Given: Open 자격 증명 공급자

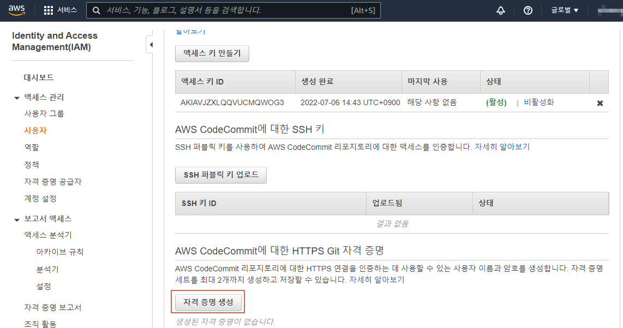Looking at the screenshot, I should [53, 181].
